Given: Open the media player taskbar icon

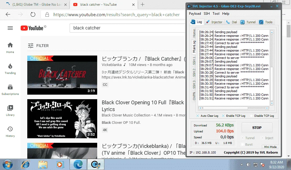Looking at the screenshot, I should 60,164.
